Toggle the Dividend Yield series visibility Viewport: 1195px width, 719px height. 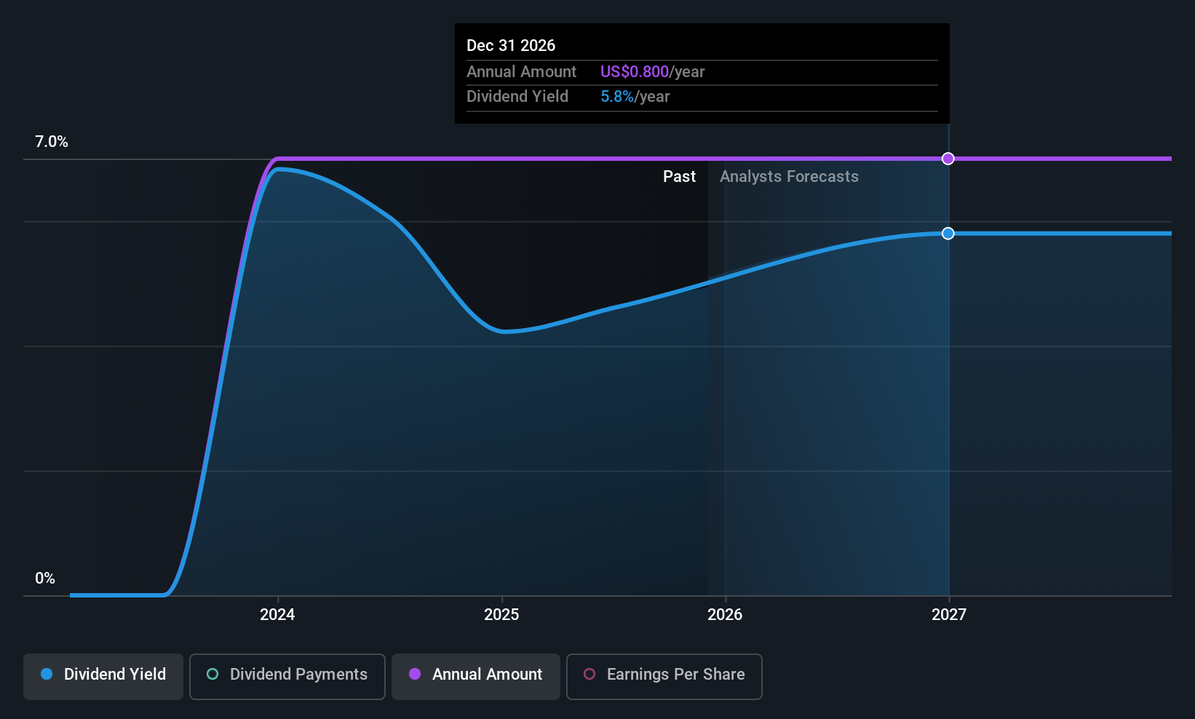pos(103,675)
